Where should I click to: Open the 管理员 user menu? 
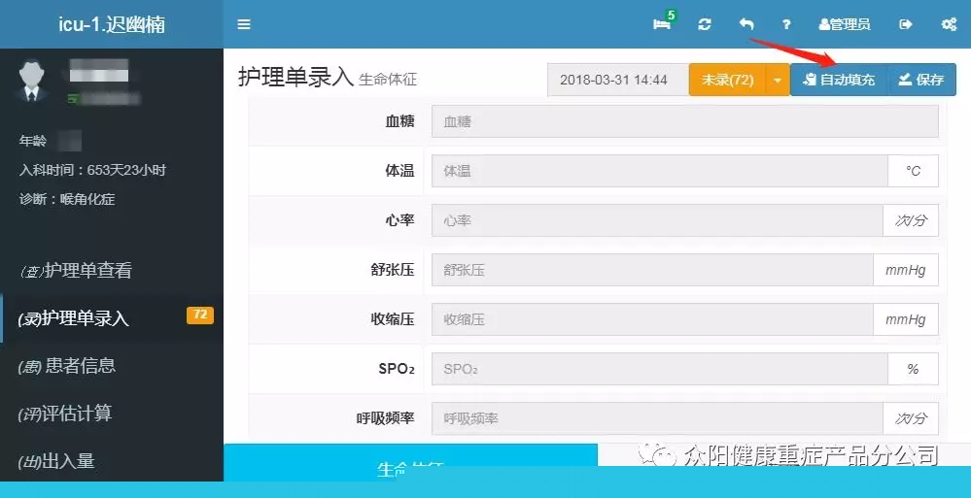(845, 24)
